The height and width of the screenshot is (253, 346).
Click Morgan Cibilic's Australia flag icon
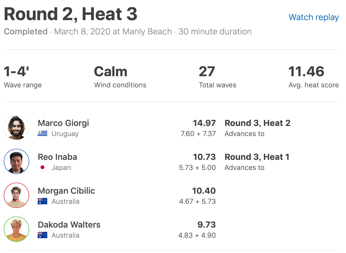[x=42, y=201]
